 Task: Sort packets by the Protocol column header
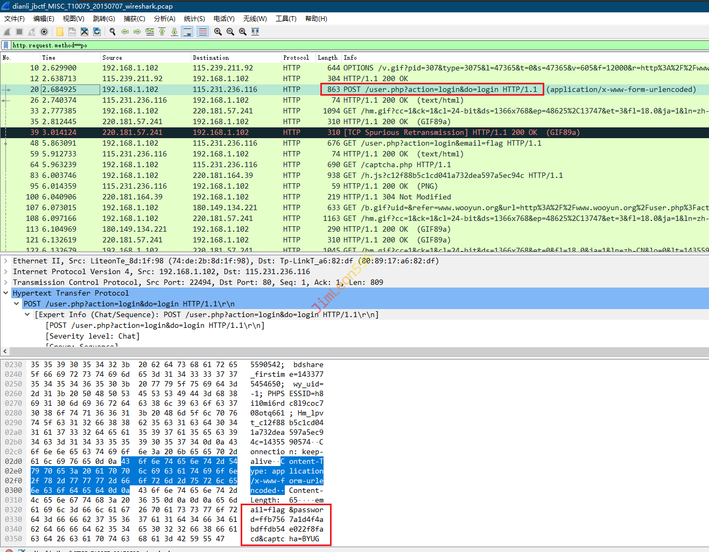[296, 58]
